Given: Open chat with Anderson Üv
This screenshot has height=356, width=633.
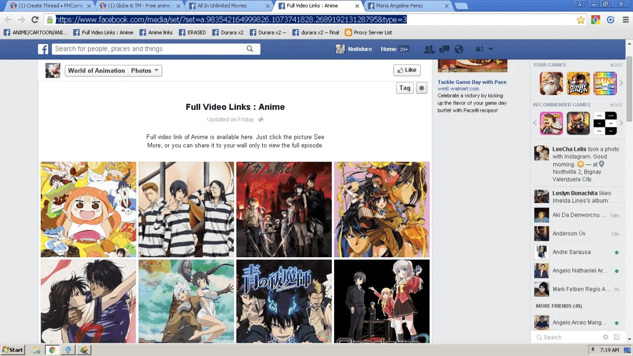Looking at the screenshot, I should (x=578, y=233).
